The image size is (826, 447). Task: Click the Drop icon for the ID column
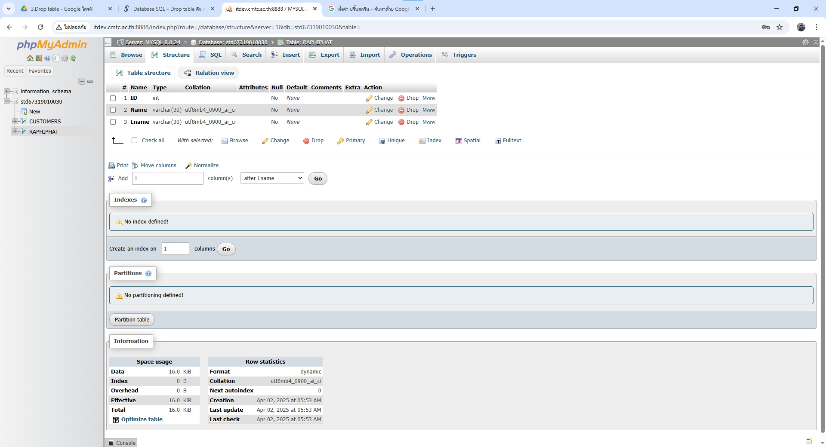(x=401, y=98)
